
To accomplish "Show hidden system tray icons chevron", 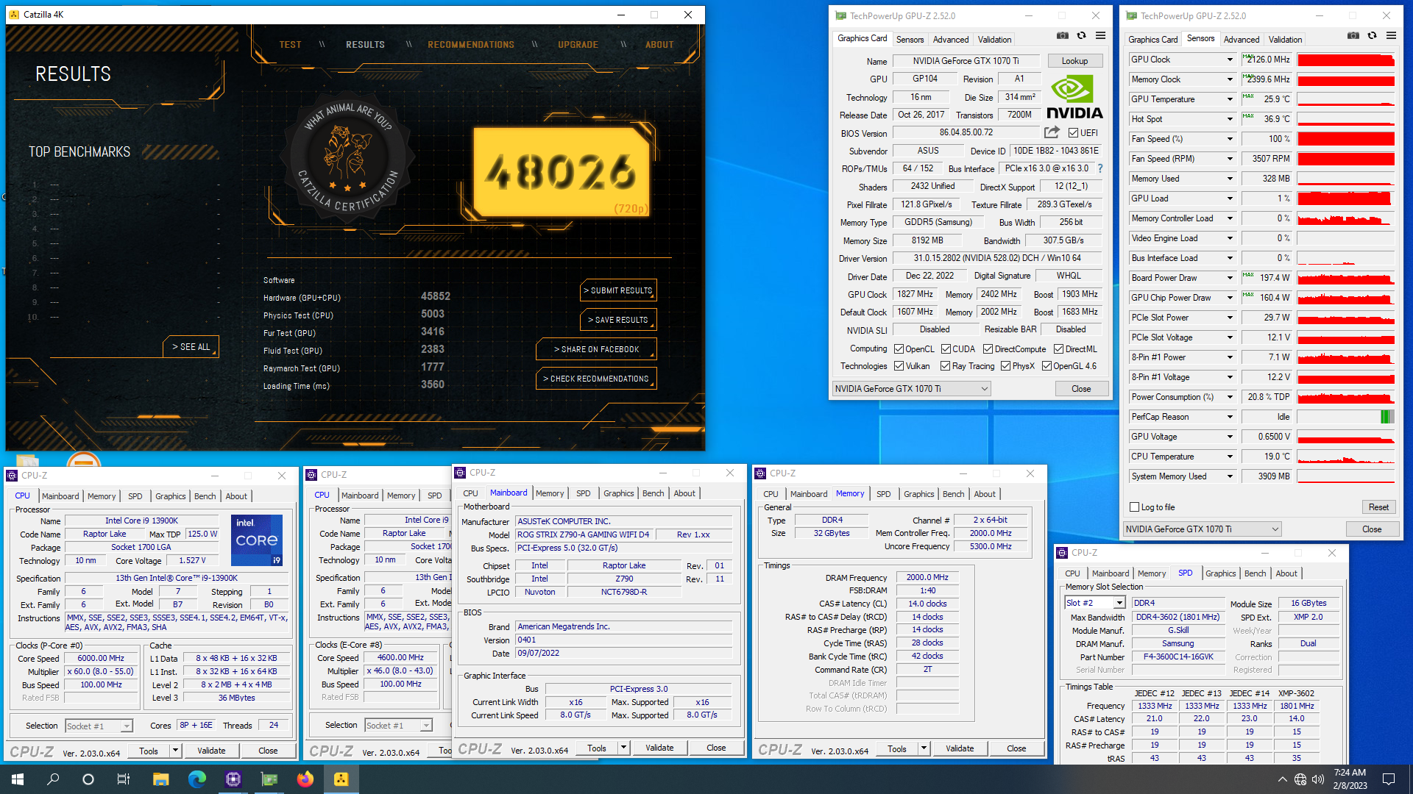I will [x=1283, y=779].
